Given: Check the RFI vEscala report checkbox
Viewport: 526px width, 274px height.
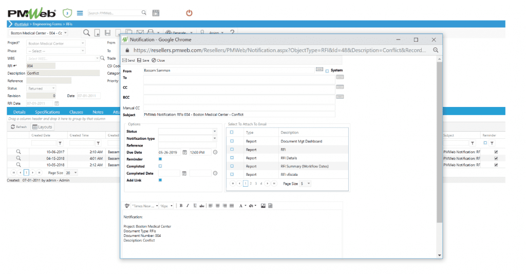Looking at the screenshot, I should point(232,175).
